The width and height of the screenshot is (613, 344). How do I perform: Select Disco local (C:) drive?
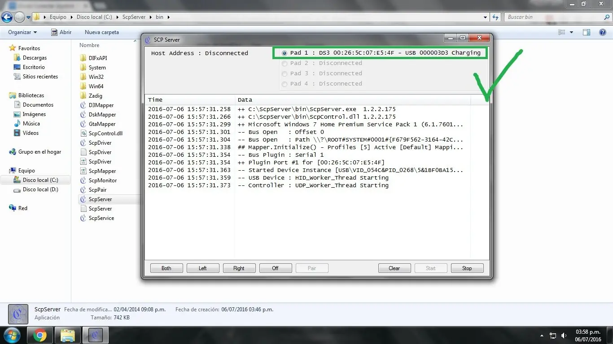click(40, 180)
